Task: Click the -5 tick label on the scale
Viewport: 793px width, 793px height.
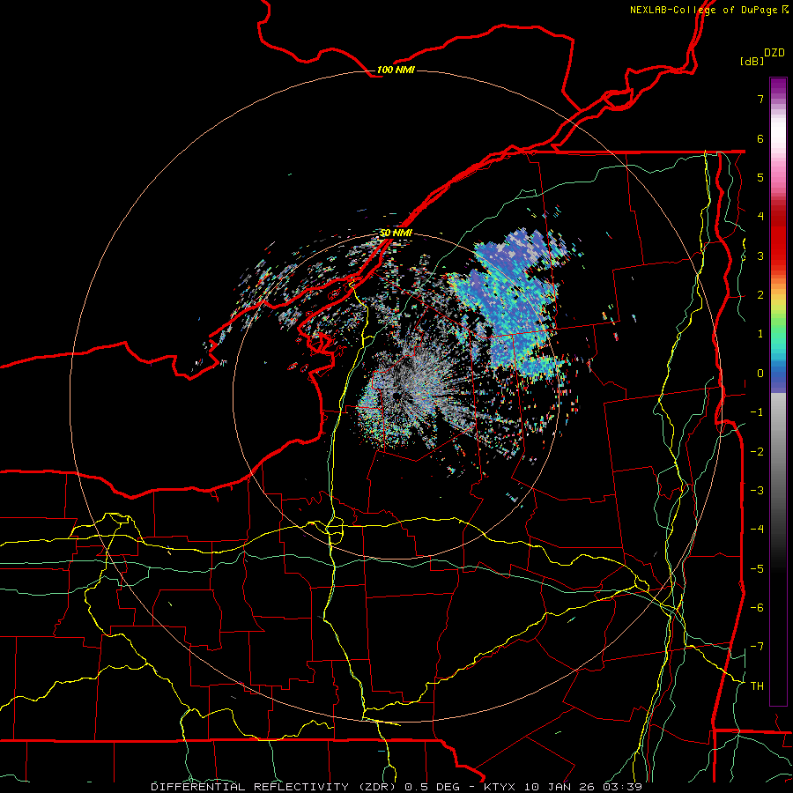Action: point(757,569)
